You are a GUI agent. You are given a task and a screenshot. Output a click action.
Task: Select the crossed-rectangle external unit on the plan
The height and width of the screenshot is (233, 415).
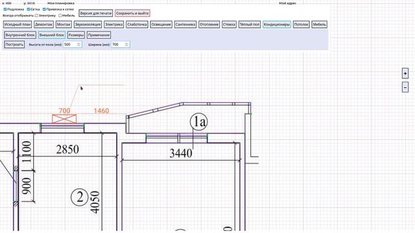coord(64,119)
